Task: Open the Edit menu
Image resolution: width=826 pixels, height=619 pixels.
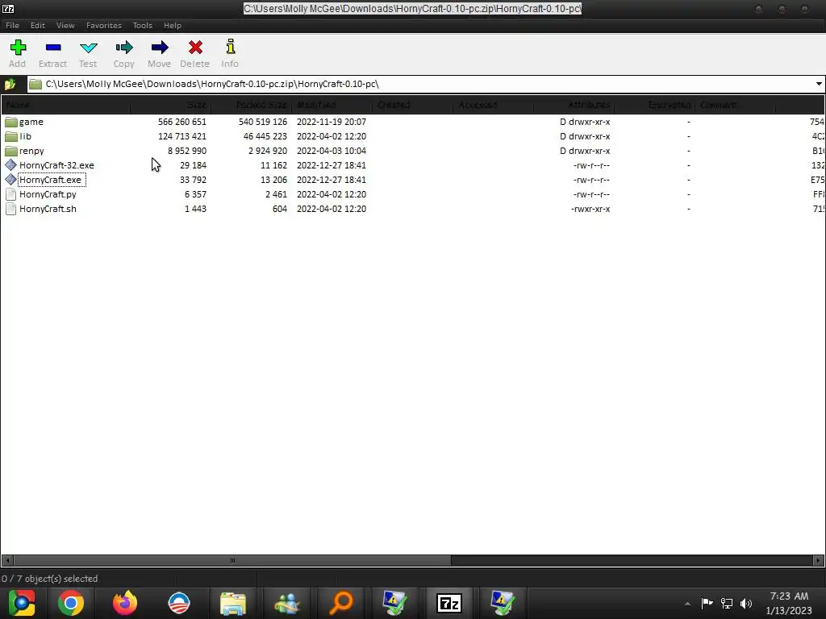Action: click(x=37, y=25)
